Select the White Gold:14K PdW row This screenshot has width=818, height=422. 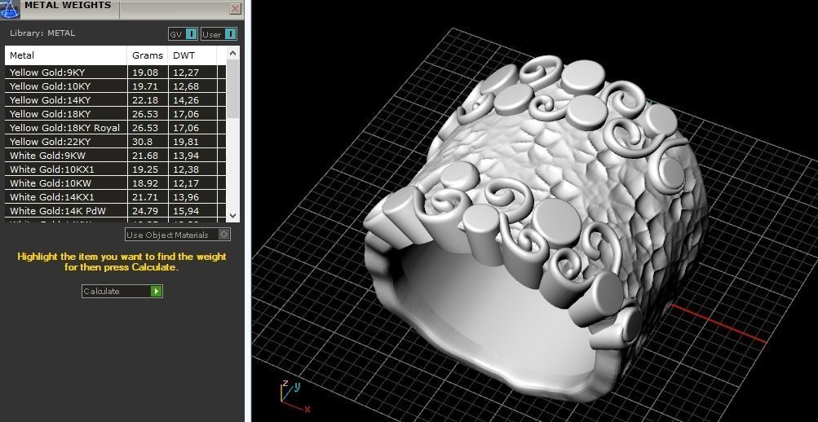click(116, 211)
